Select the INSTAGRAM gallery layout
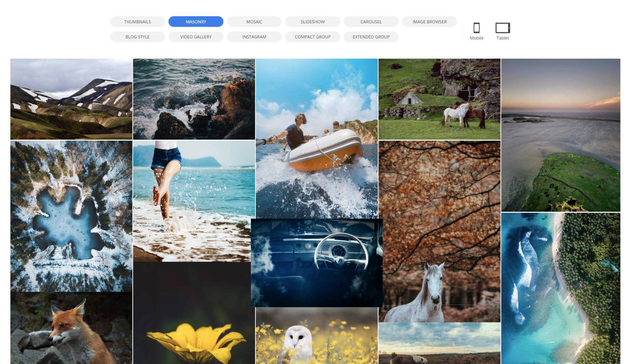 coord(254,37)
